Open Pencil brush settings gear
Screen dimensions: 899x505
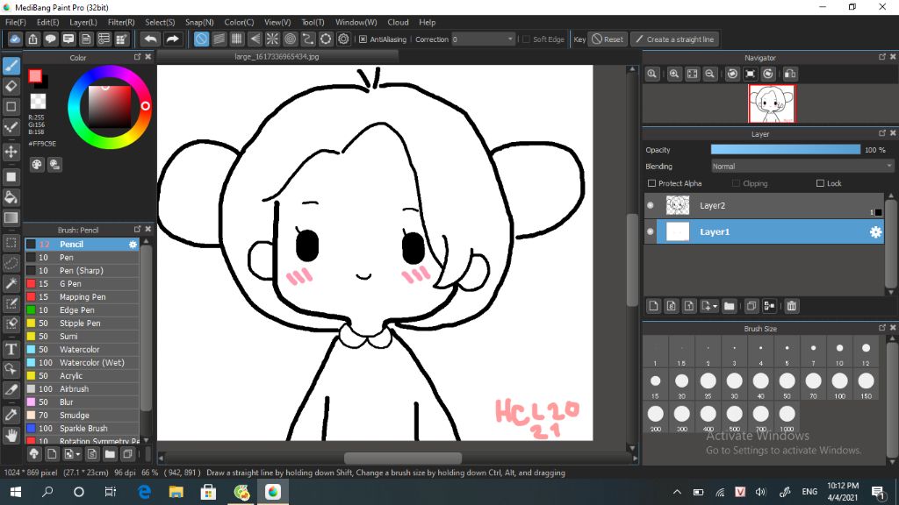pyautogui.click(x=133, y=245)
